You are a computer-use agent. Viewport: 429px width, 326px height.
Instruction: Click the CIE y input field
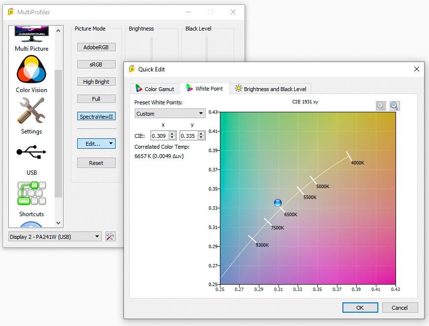point(189,135)
